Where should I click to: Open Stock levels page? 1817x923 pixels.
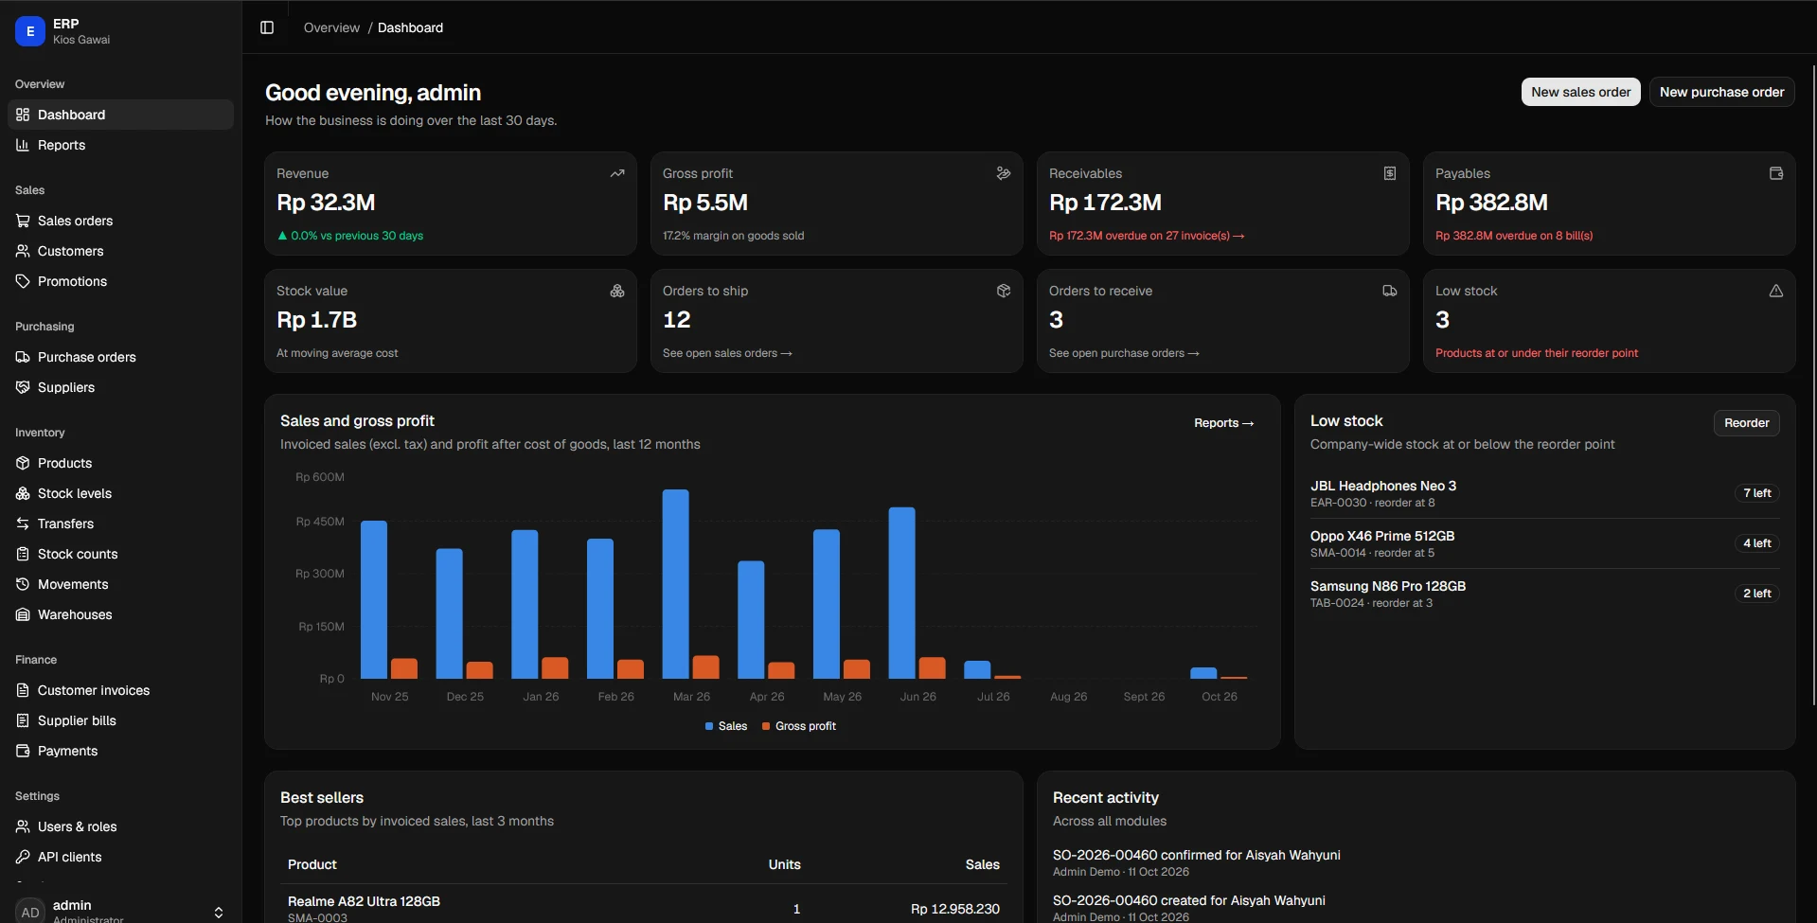click(120, 493)
